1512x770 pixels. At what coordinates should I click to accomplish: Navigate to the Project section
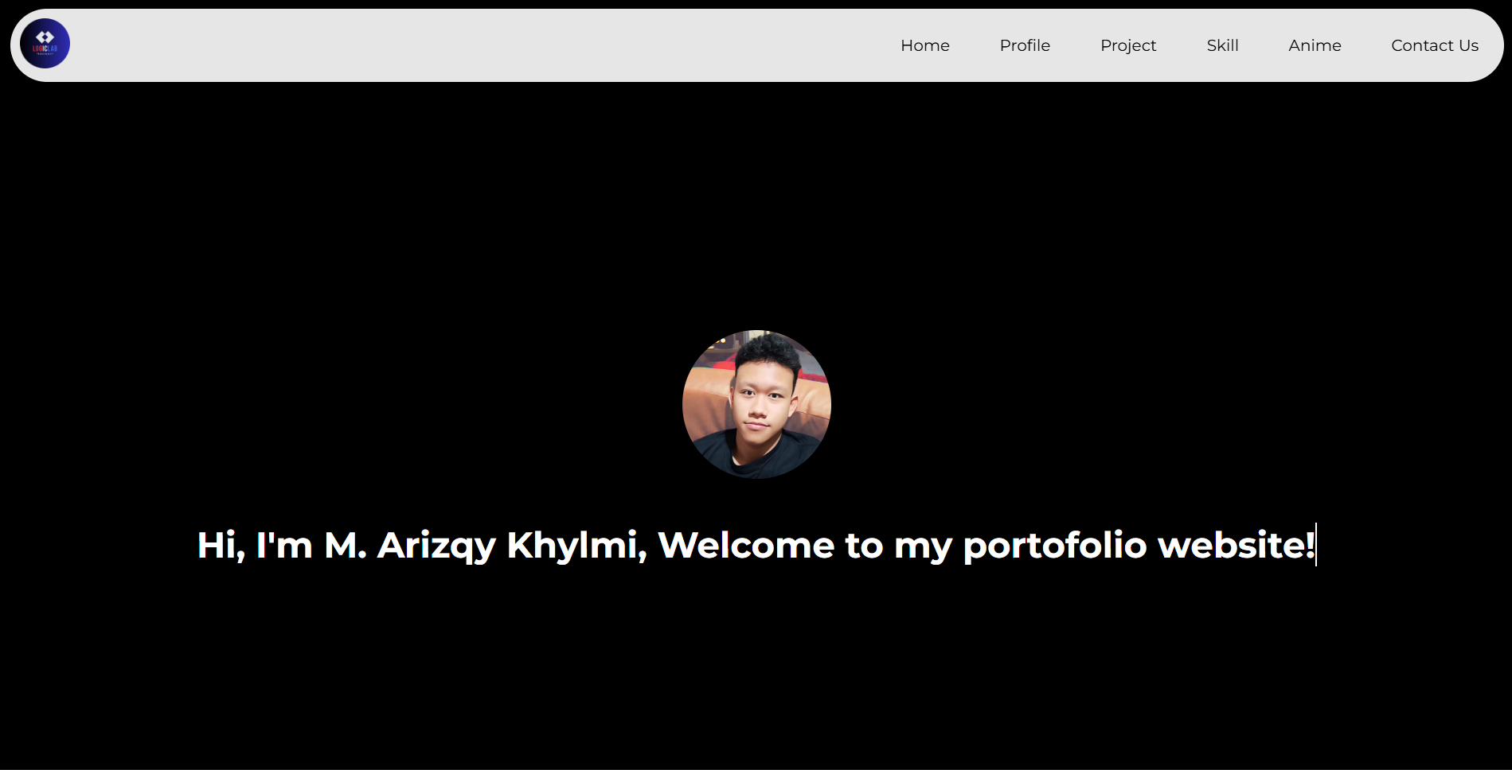[1127, 45]
